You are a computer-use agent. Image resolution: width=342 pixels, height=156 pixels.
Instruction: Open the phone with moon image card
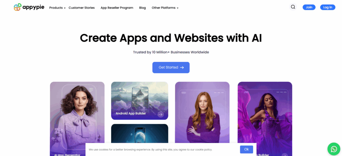(140, 133)
